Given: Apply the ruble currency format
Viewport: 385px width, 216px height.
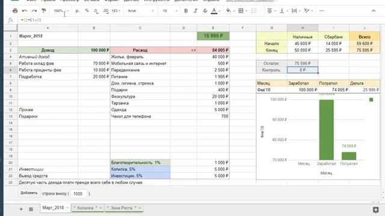Looking at the screenshot, I should (x=78, y=11).
